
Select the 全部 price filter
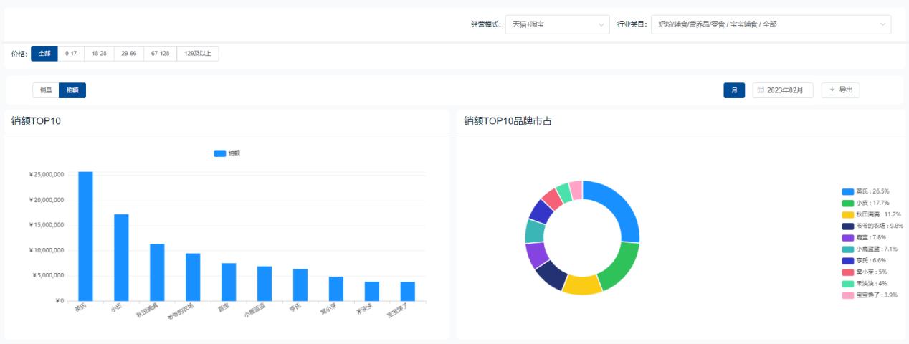point(44,54)
